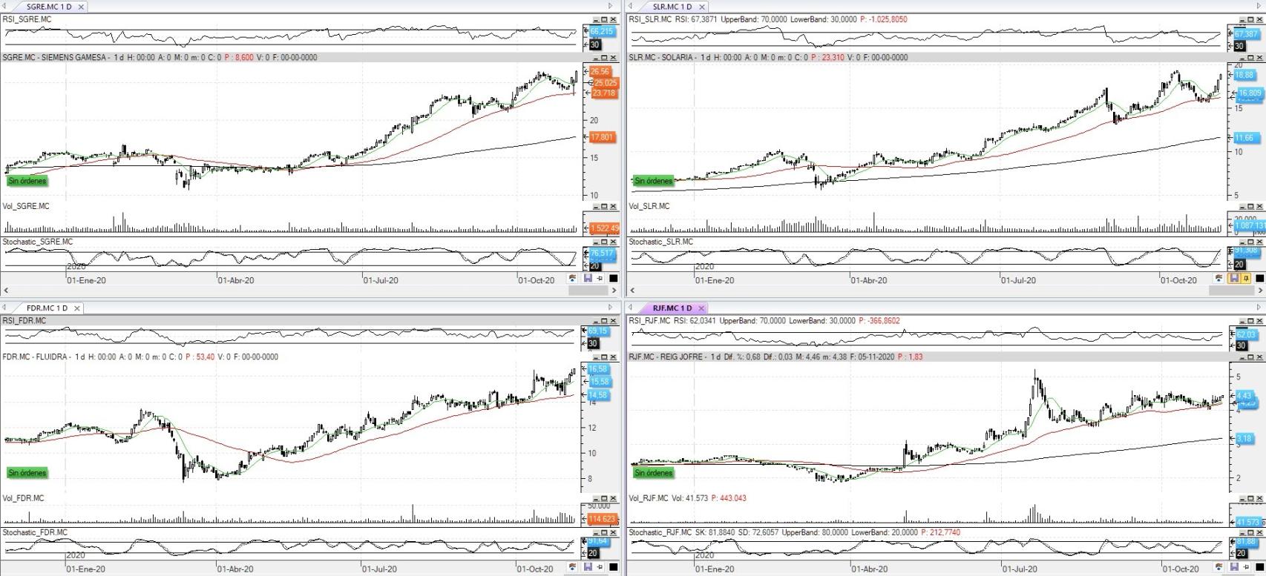The image size is (1266, 576).
Task: Maximize the Stochastic_SGRE.MC panel
Action: click(605, 242)
